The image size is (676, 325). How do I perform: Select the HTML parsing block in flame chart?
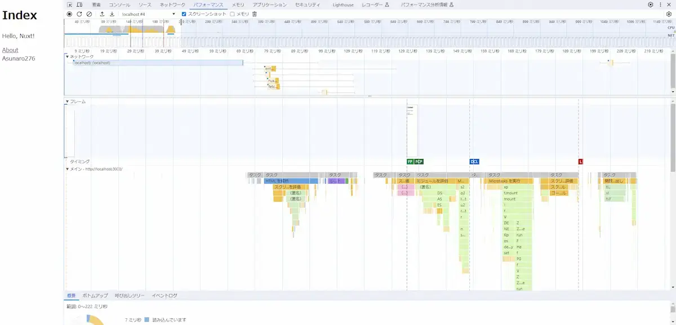tap(291, 181)
